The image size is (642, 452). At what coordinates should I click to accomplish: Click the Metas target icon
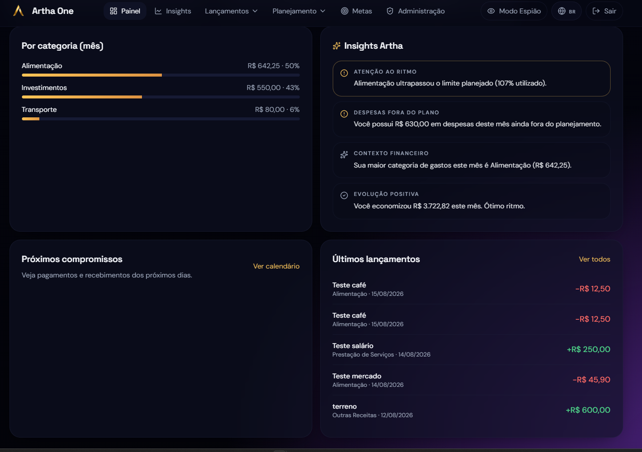point(345,11)
